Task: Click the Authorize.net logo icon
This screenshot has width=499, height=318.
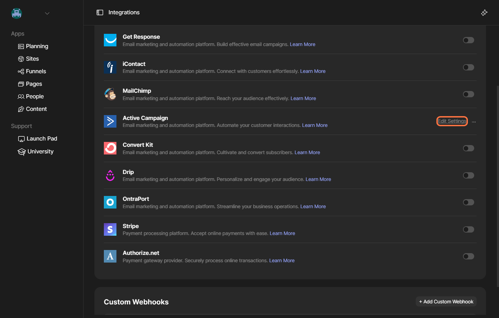Action: (110, 256)
